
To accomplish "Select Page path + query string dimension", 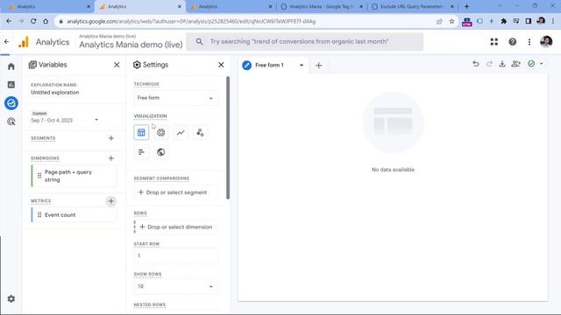I will pyautogui.click(x=74, y=176).
